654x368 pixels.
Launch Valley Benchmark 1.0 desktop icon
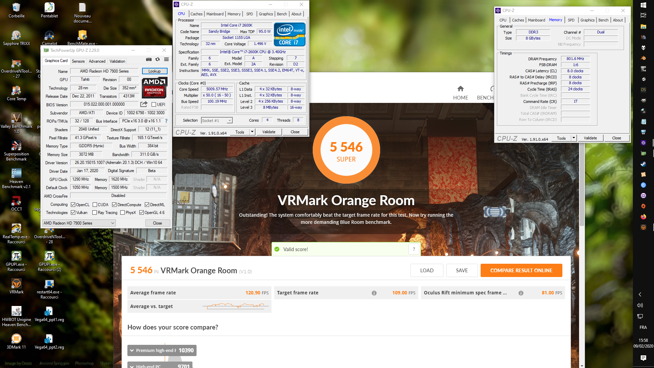[16, 123]
